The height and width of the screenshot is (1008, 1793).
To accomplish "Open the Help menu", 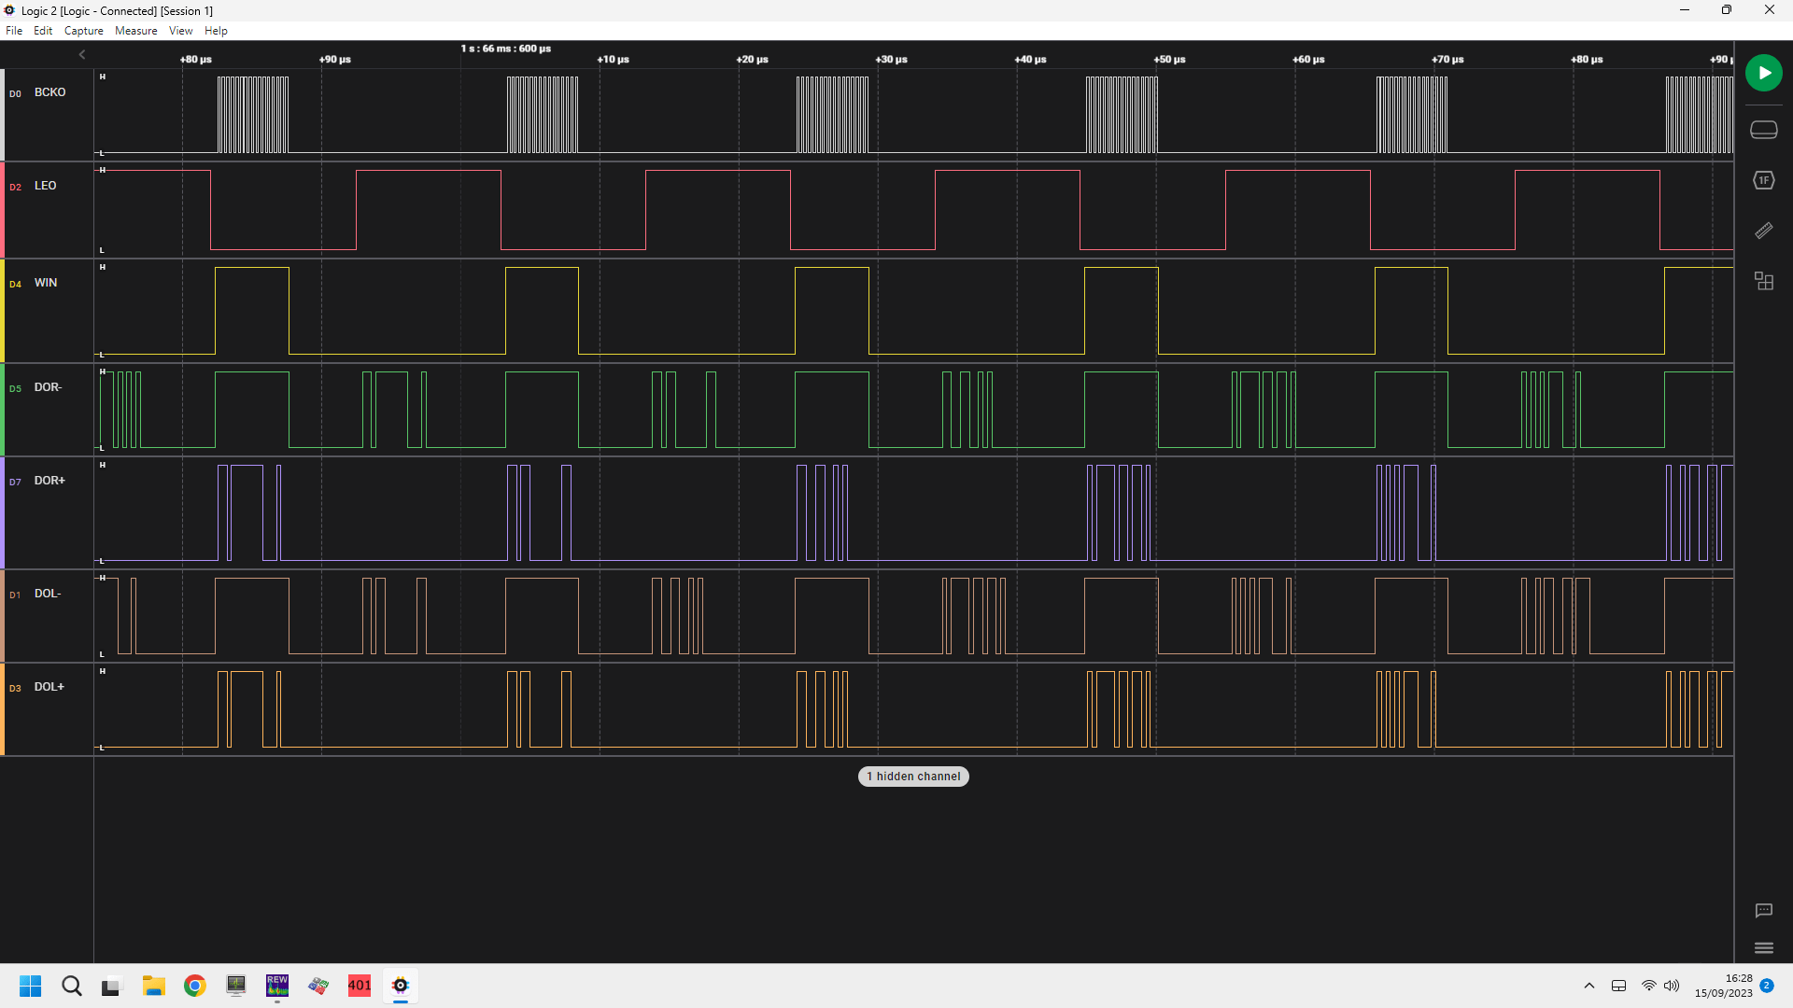I will point(216,31).
